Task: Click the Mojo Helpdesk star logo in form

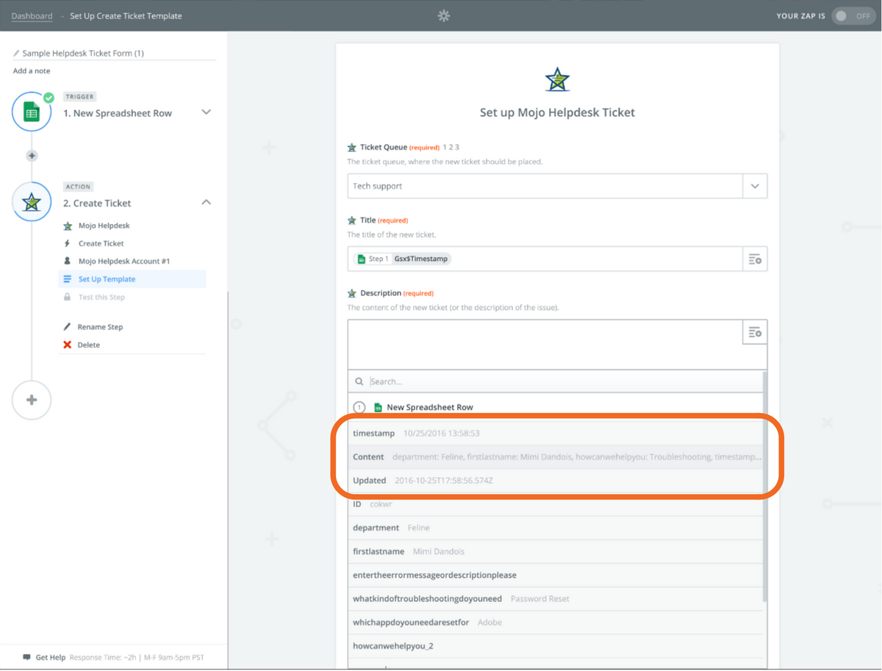Action: point(557,79)
